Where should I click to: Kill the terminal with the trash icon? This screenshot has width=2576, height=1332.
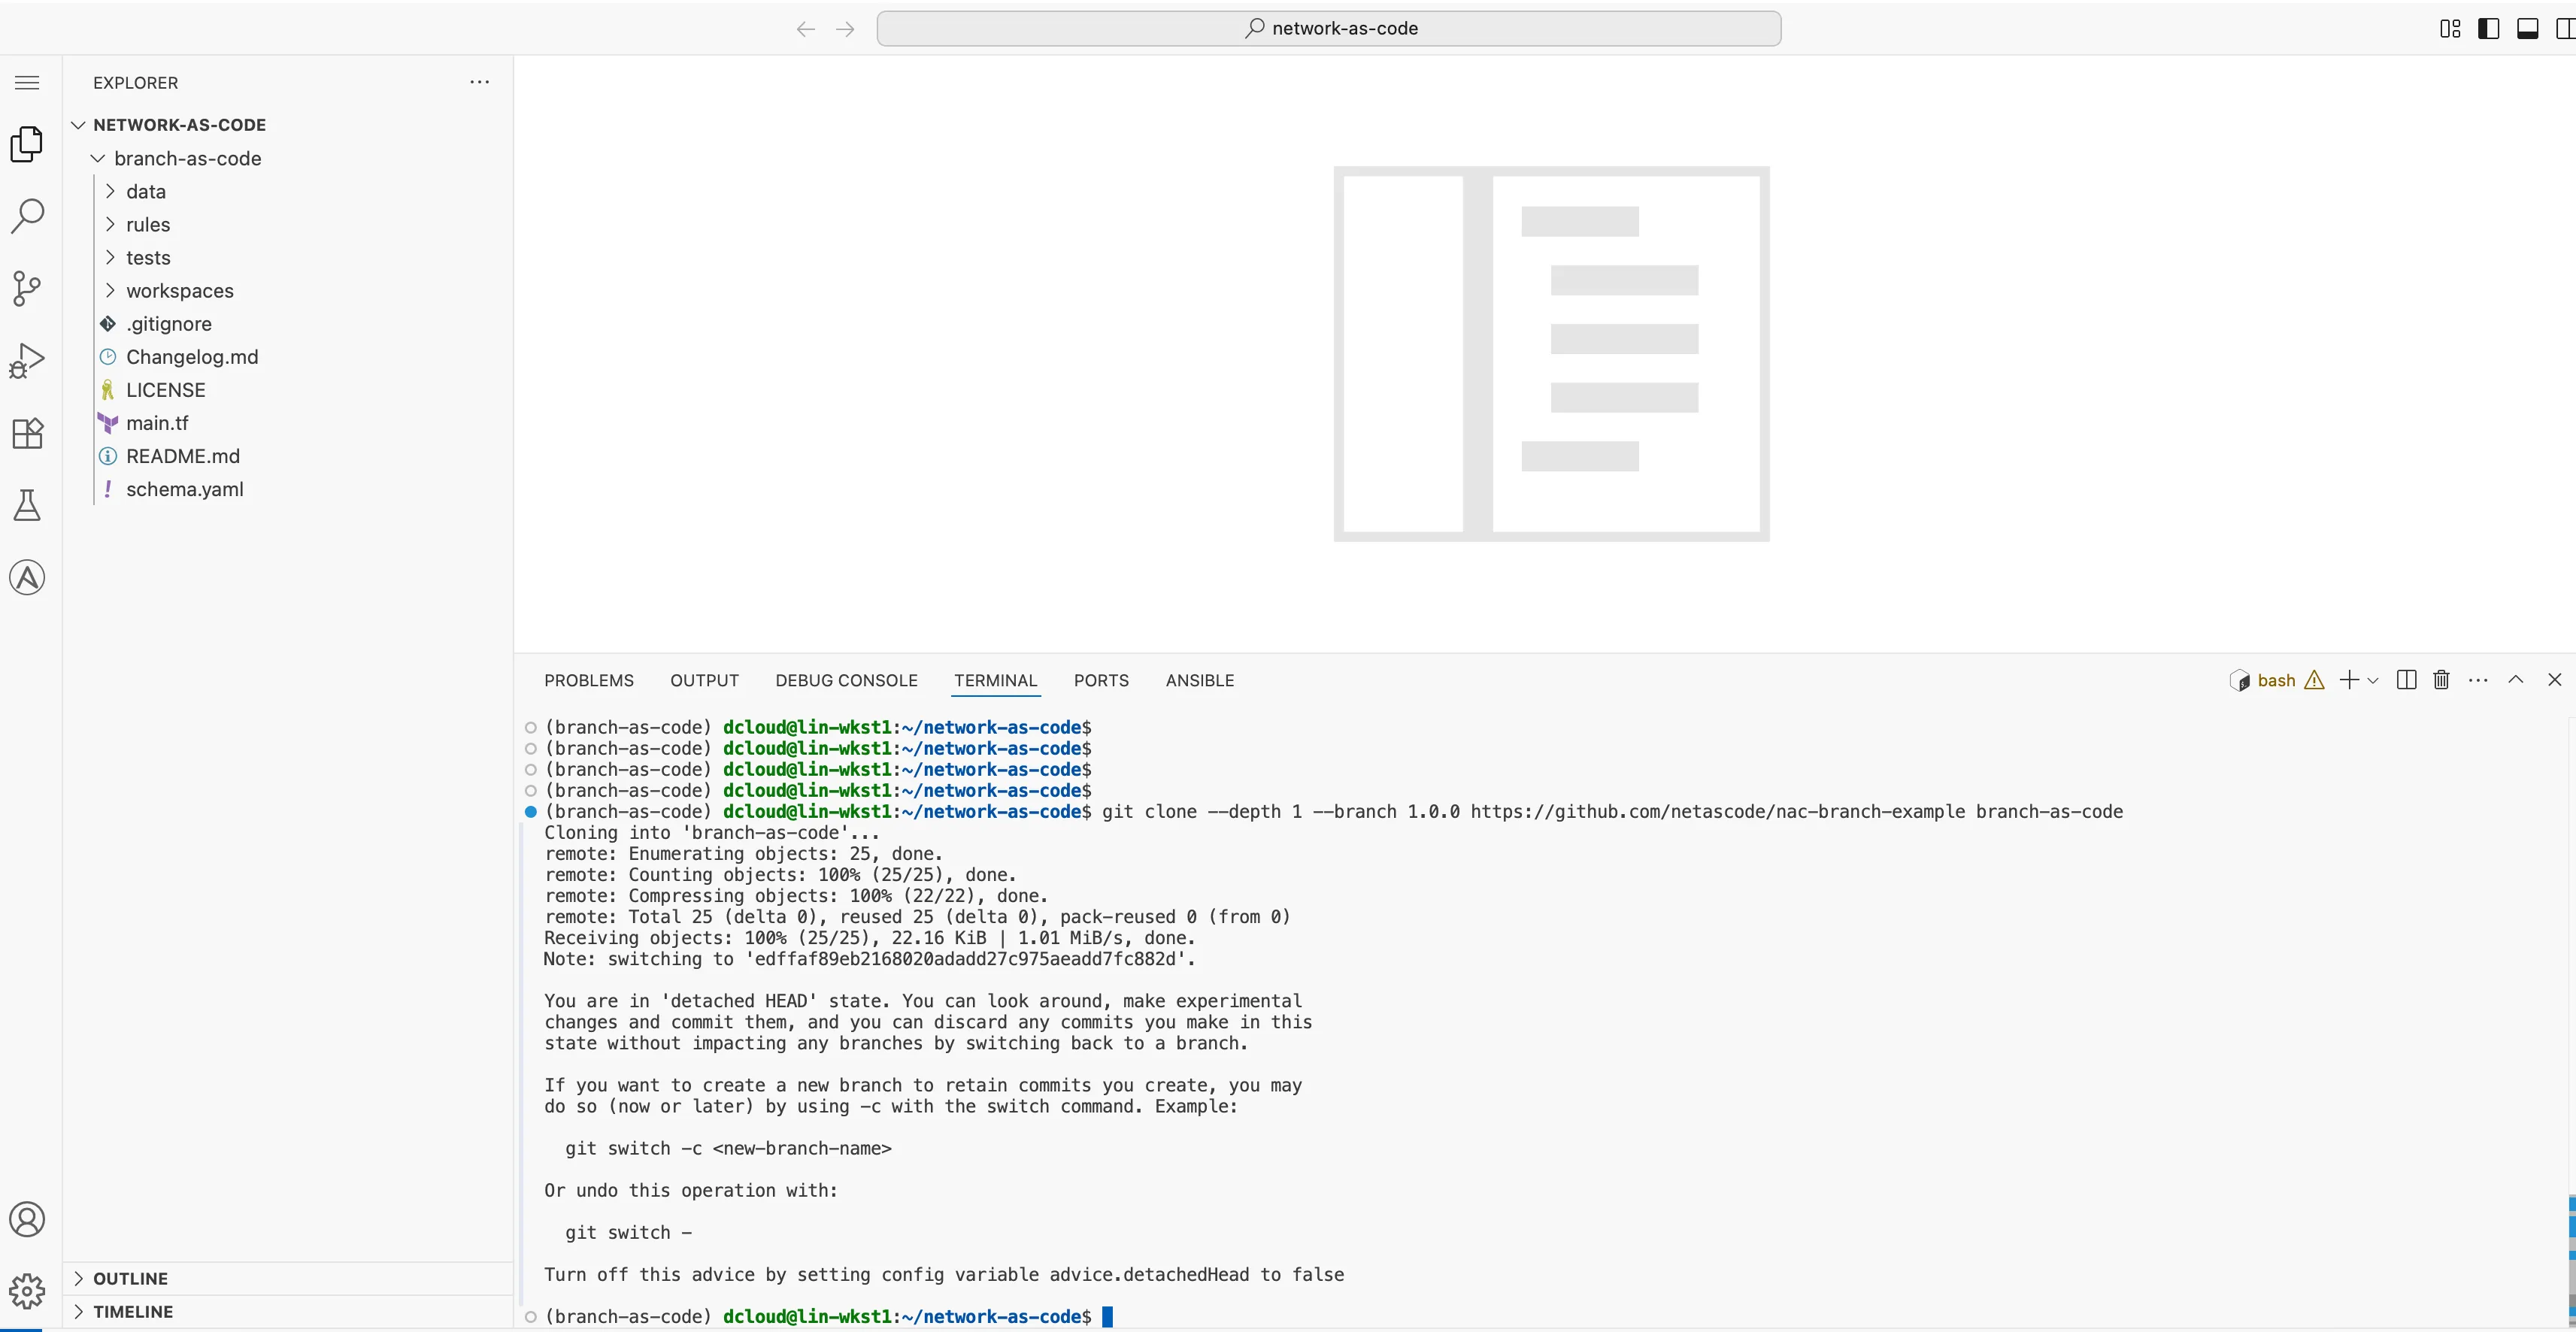click(x=2441, y=680)
